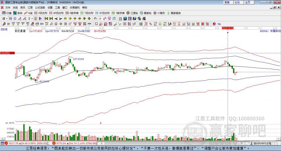Collapse the volume panel with triangle button
The width and height of the screenshot is (281, 151).
[x=2, y=139]
